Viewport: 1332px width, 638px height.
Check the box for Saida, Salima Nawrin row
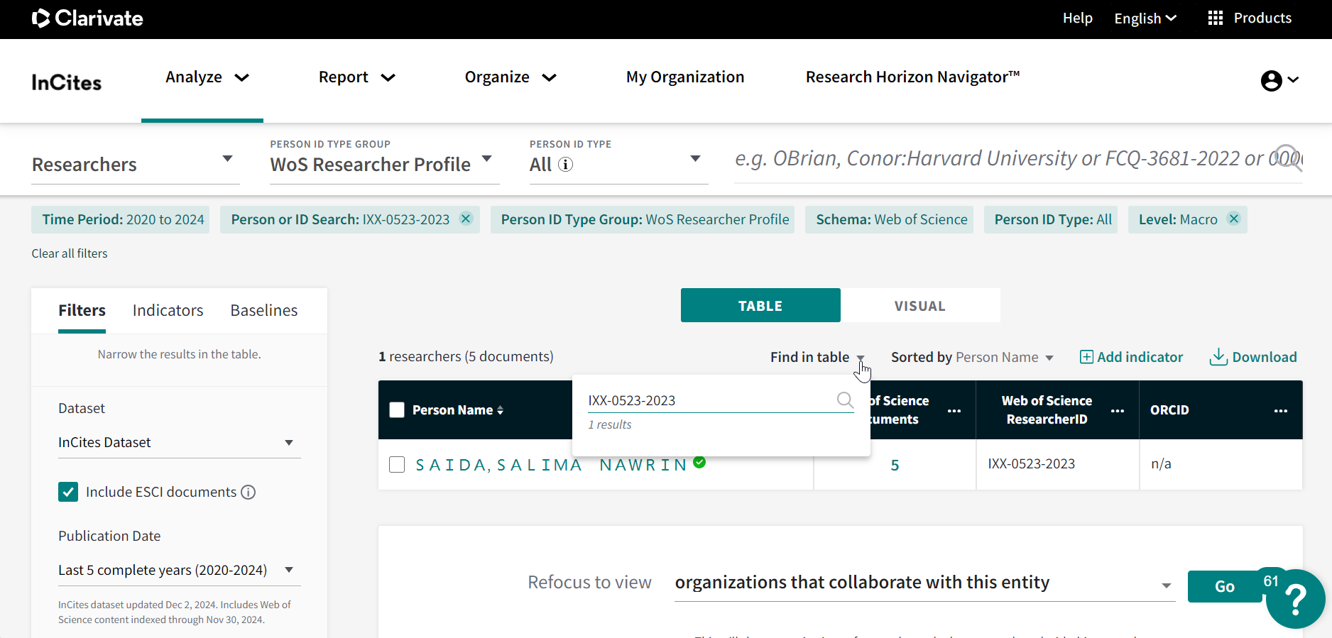[x=397, y=465]
